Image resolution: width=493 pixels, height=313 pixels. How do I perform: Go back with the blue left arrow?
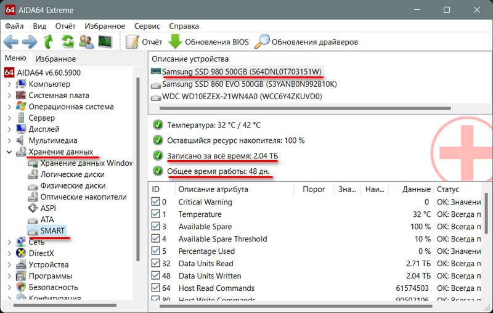11,42
